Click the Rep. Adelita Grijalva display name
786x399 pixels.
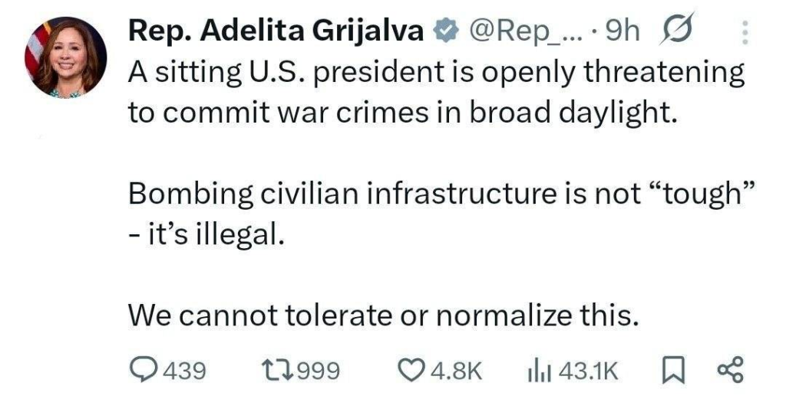tap(276, 31)
